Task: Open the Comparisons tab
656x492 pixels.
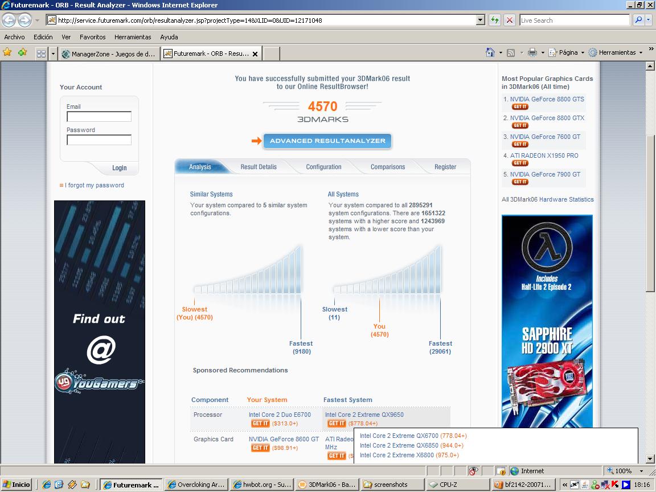Action: (x=388, y=166)
